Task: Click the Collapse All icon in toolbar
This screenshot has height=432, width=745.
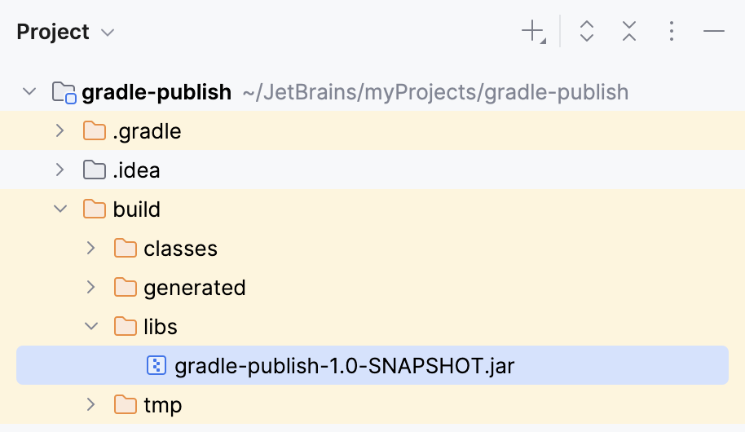Action: (x=629, y=32)
